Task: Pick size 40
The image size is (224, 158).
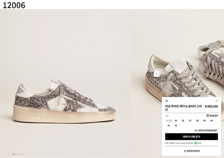Action: click(x=211, y=121)
